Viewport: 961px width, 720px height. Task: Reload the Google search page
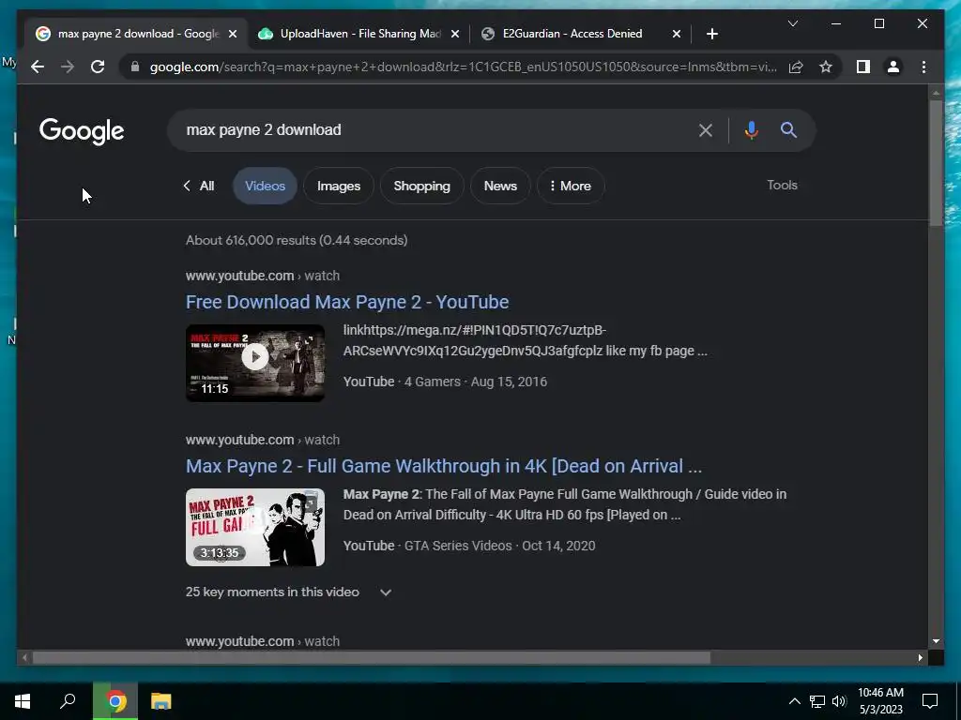click(98, 67)
